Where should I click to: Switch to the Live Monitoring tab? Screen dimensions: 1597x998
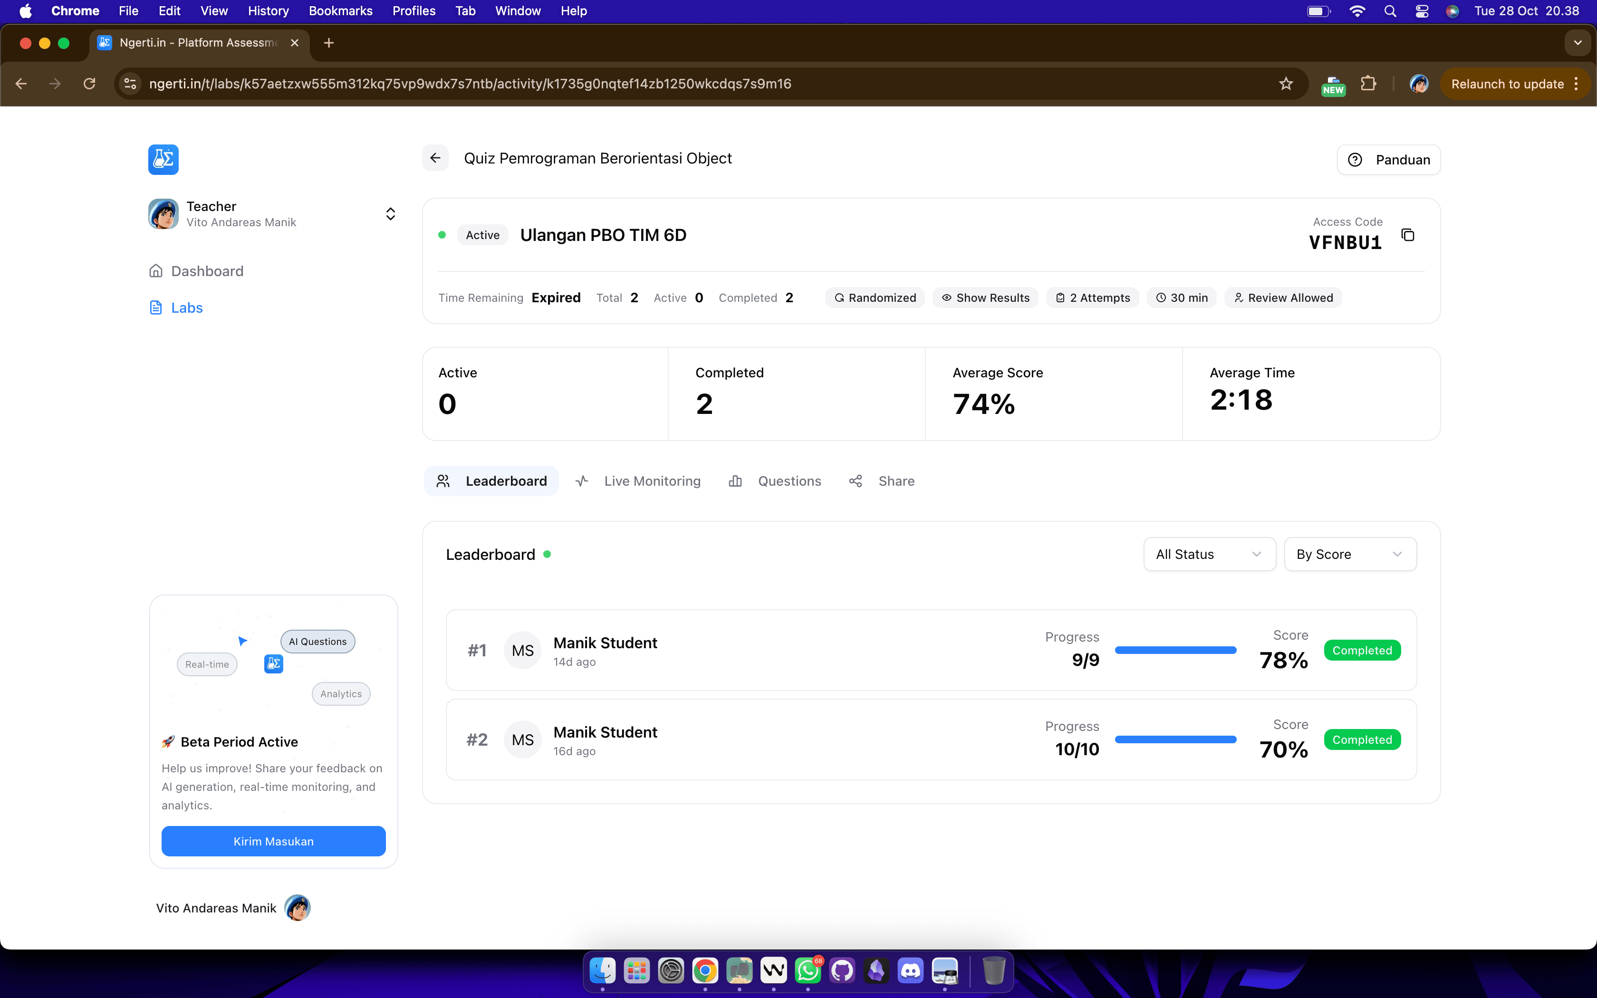[637, 480]
